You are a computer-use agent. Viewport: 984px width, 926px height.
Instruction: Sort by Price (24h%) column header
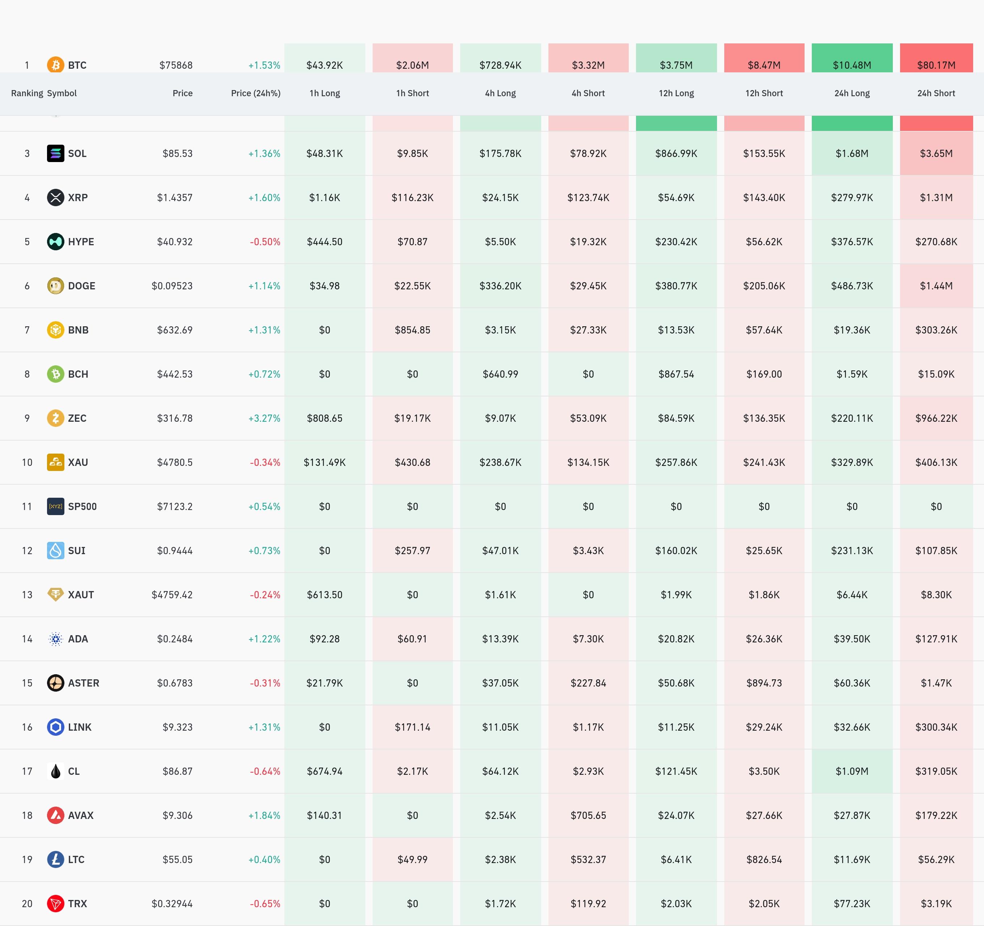pyautogui.click(x=255, y=93)
